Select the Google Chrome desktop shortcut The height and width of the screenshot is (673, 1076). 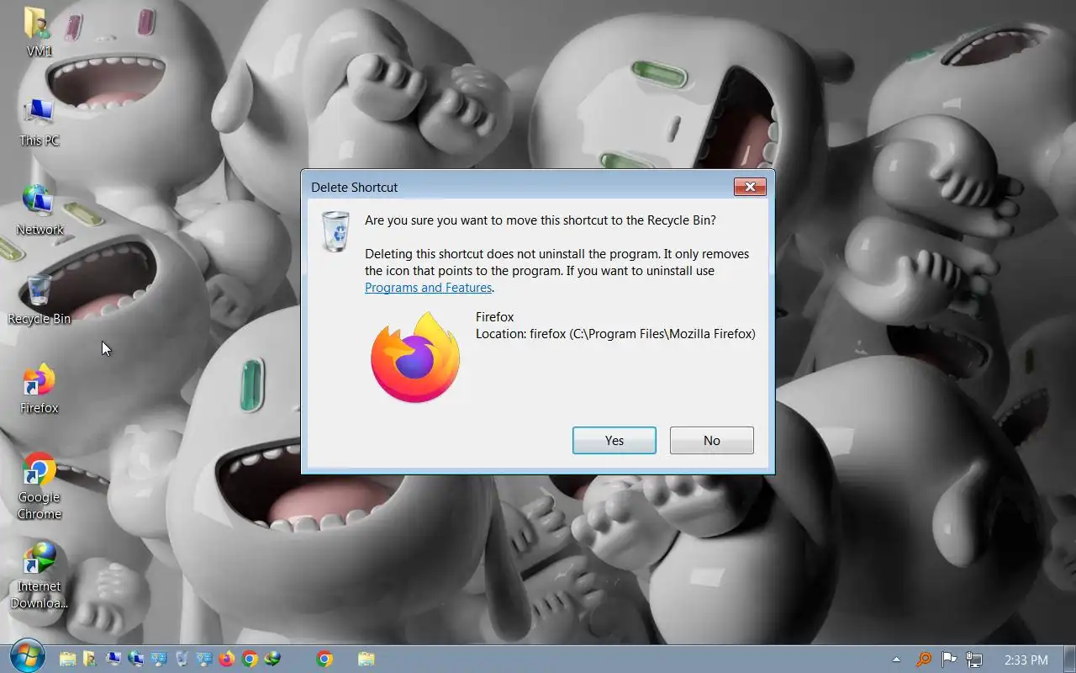(x=39, y=486)
